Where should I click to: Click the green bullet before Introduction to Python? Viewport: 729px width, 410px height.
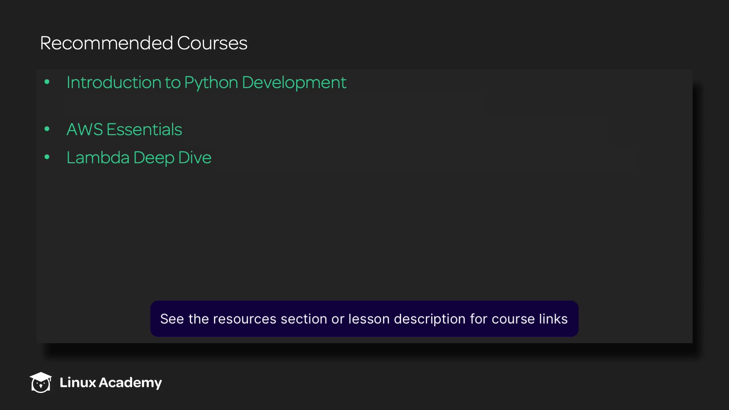[x=47, y=82]
